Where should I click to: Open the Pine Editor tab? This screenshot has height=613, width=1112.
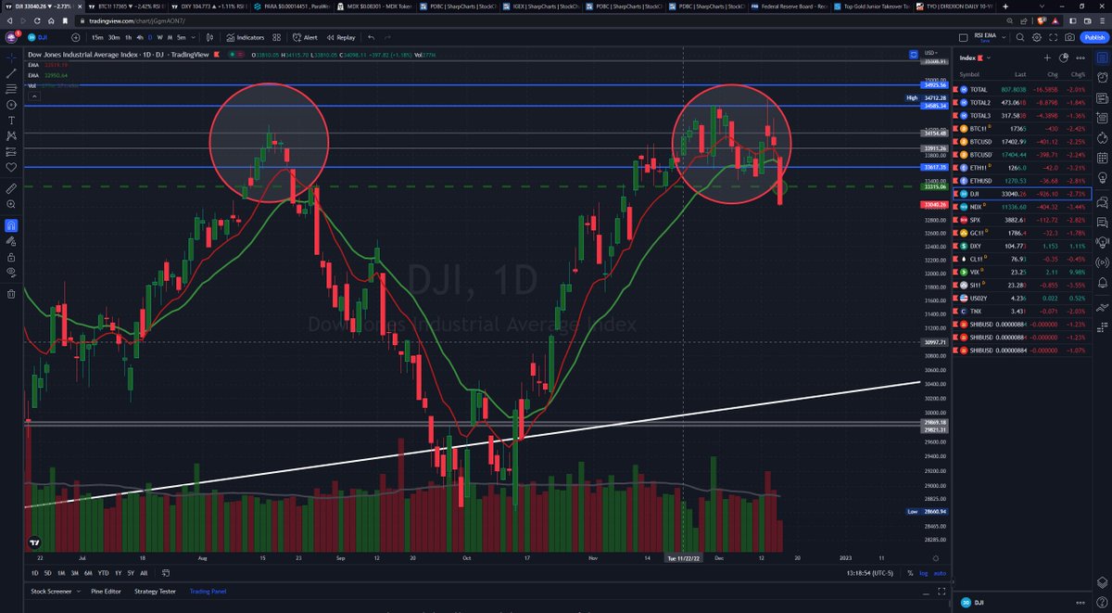pos(106,592)
